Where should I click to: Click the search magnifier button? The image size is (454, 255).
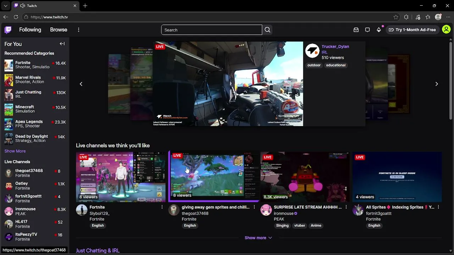click(x=267, y=30)
